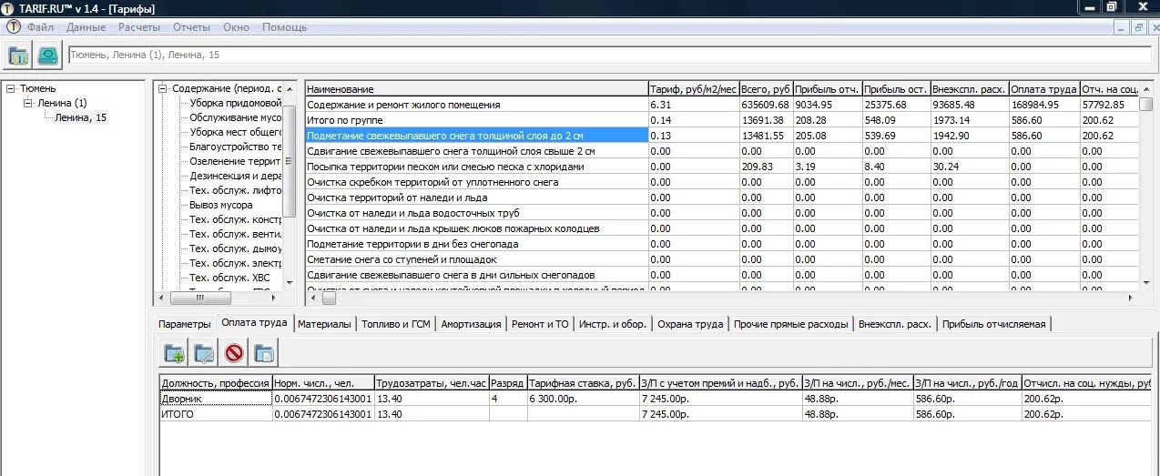Open the Данные menu
This screenshot has height=476, width=1160.
(86, 27)
